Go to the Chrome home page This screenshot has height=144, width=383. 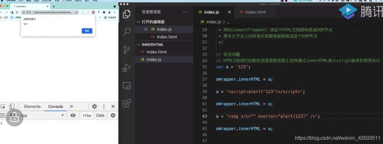coord(17,12)
